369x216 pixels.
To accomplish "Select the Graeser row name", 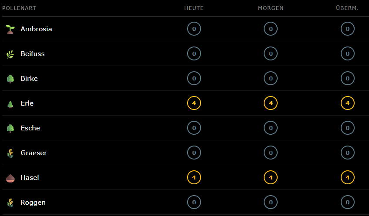I will point(34,153).
